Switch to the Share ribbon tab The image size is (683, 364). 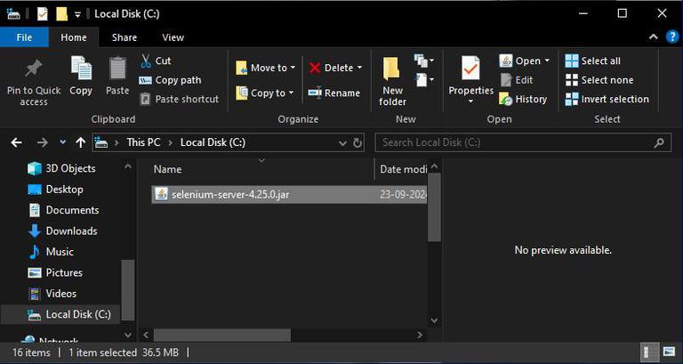pos(125,37)
